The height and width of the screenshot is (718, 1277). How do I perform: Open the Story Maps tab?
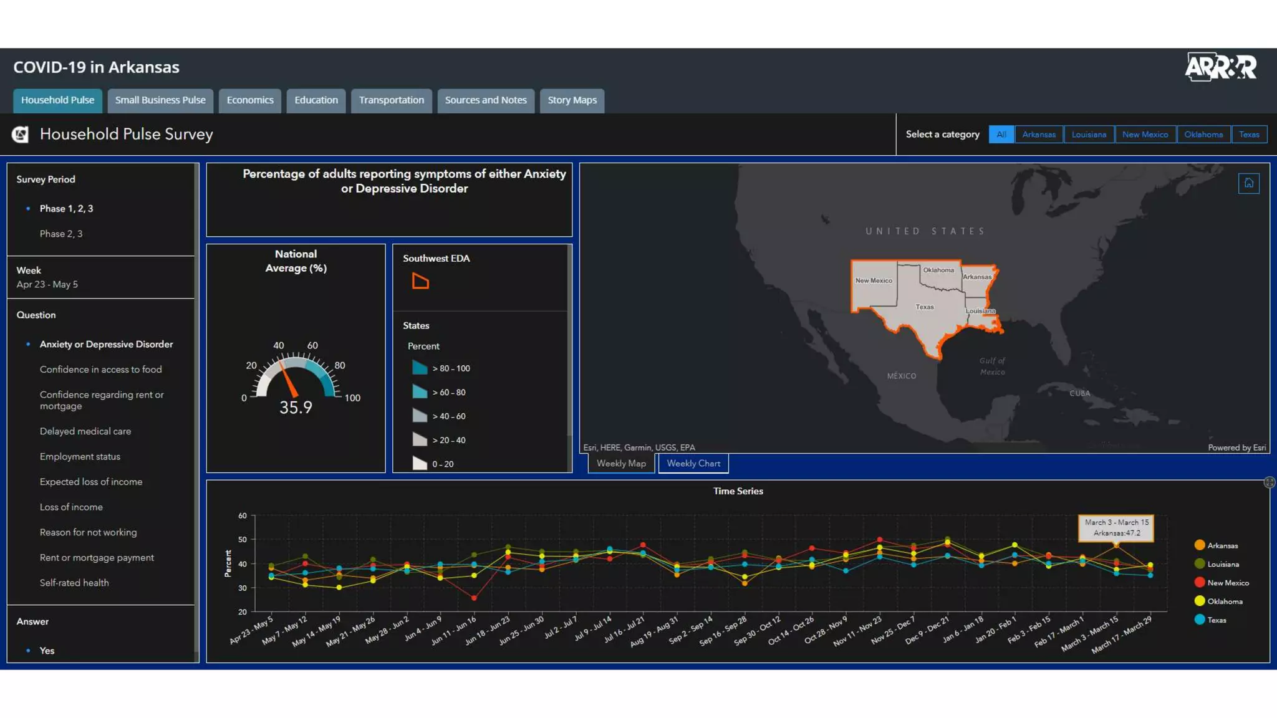tap(572, 100)
